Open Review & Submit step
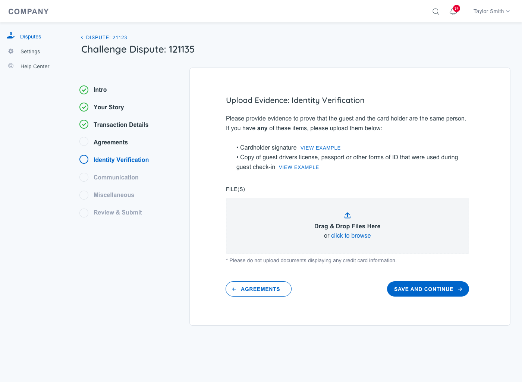This screenshot has width=522, height=382. (x=117, y=212)
